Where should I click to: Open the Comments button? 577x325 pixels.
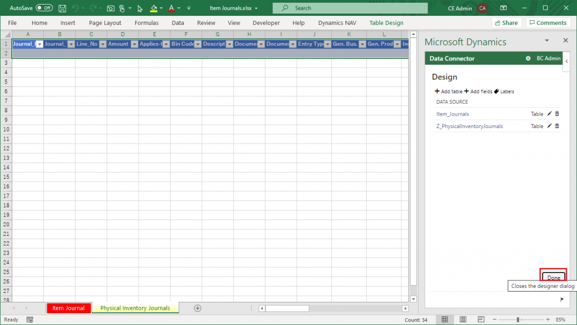[x=548, y=23]
